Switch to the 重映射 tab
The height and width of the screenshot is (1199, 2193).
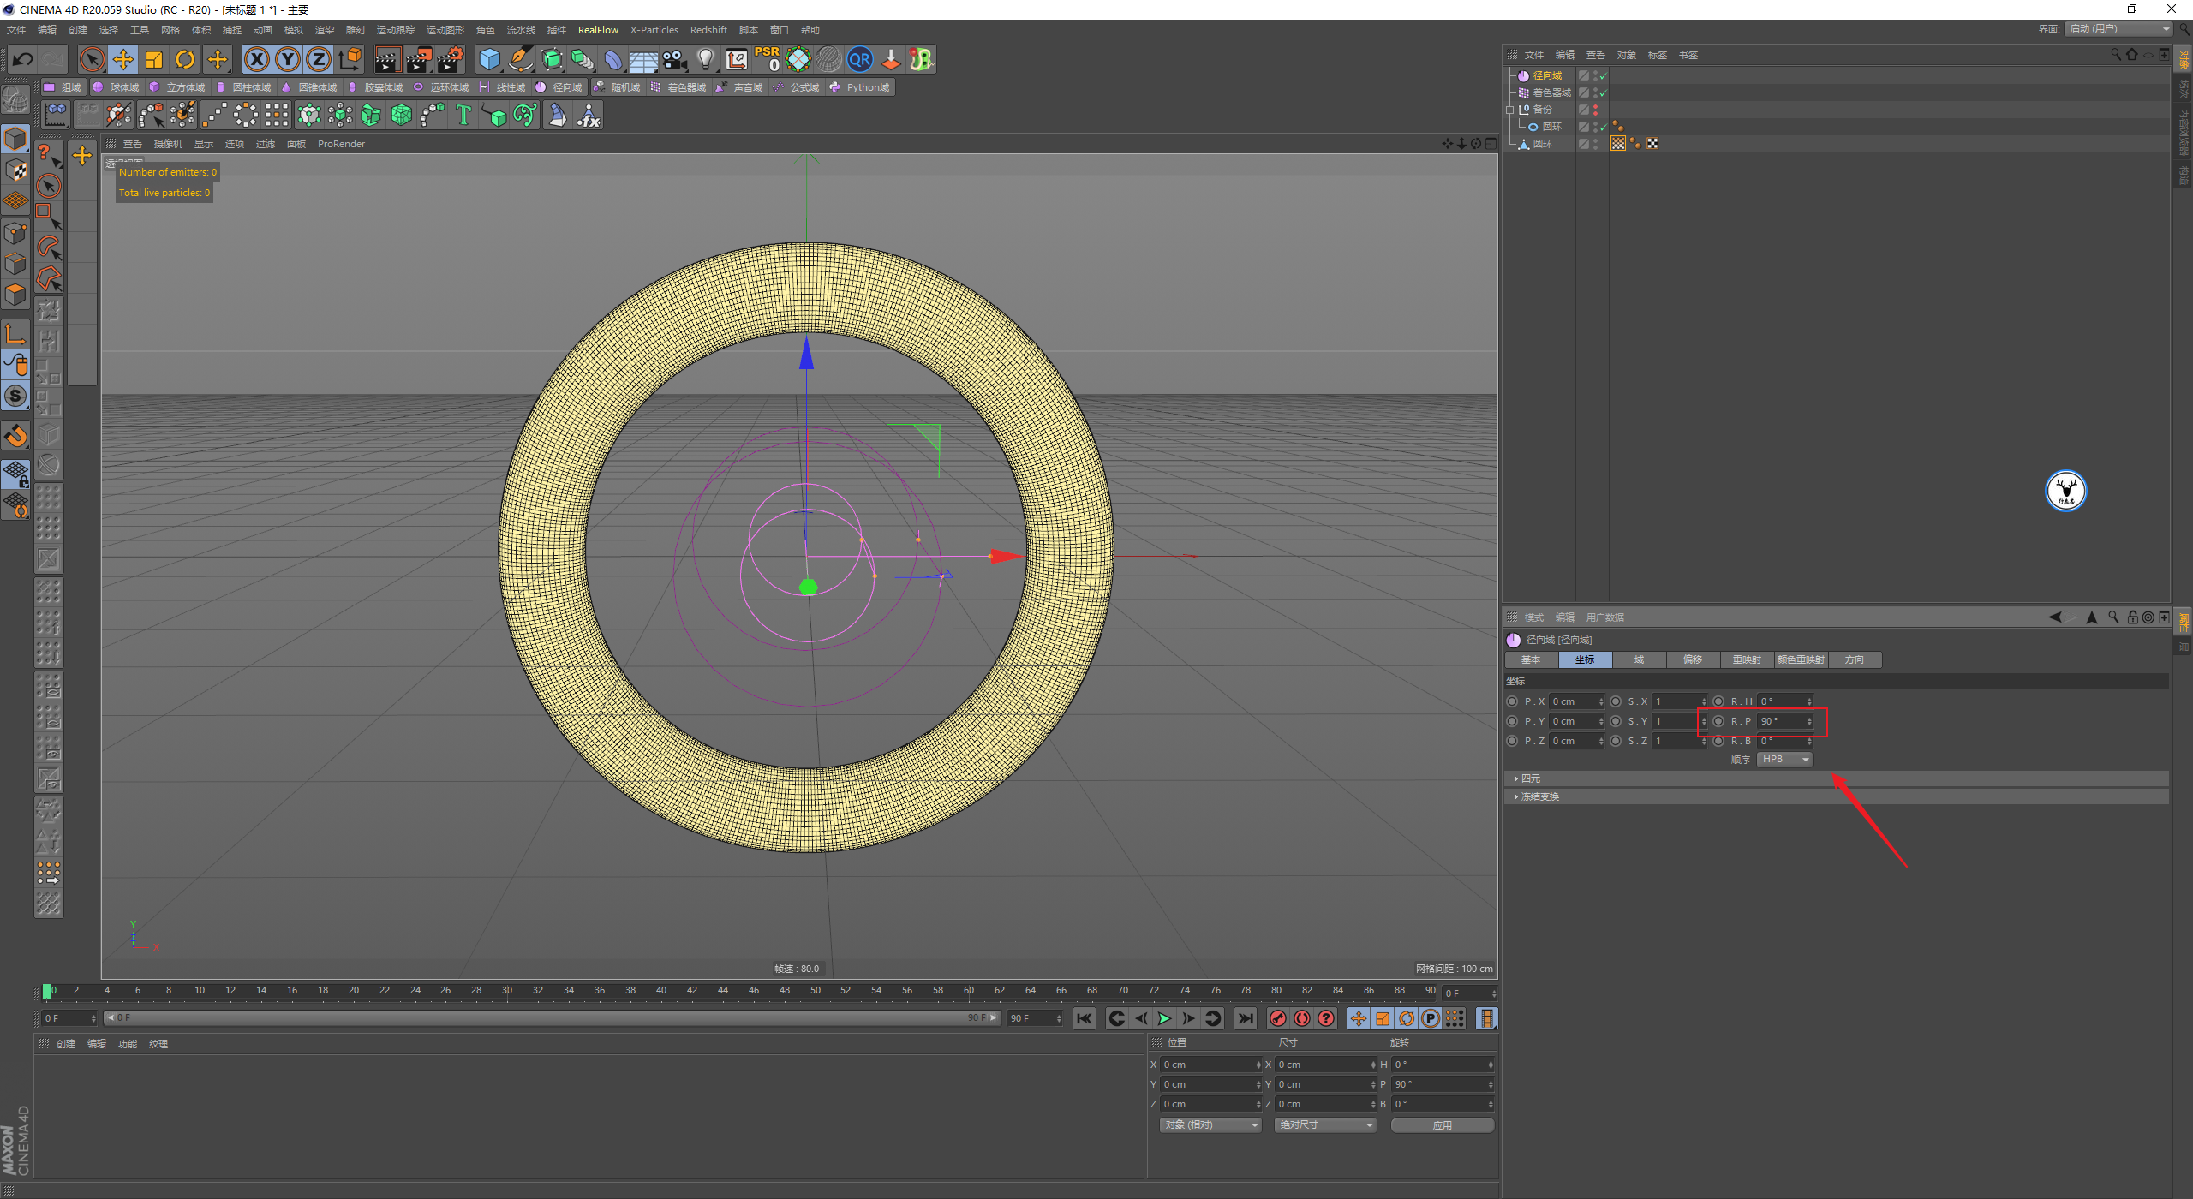click(1746, 659)
